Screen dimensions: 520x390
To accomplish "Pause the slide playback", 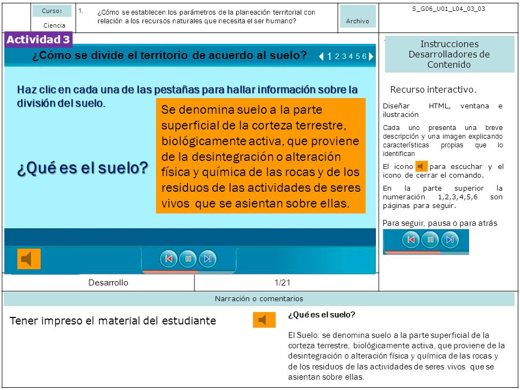I will click(x=188, y=259).
